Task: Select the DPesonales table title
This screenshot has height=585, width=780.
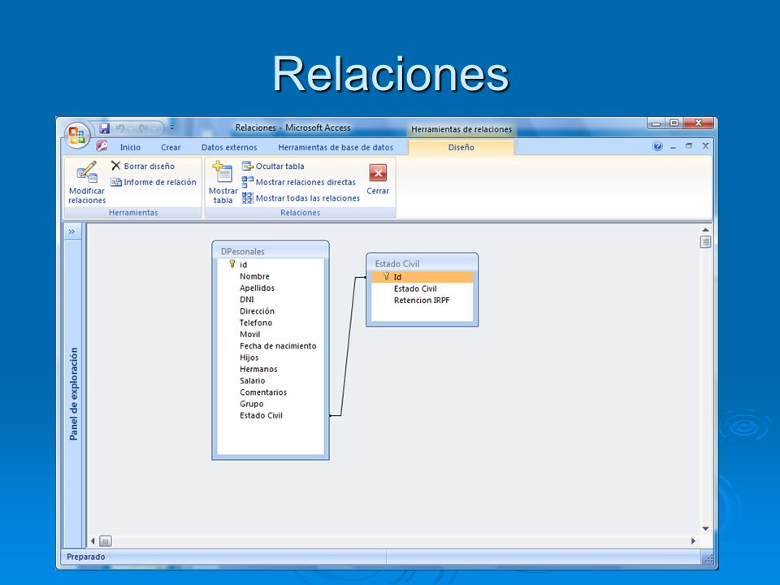Action: [x=243, y=252]
